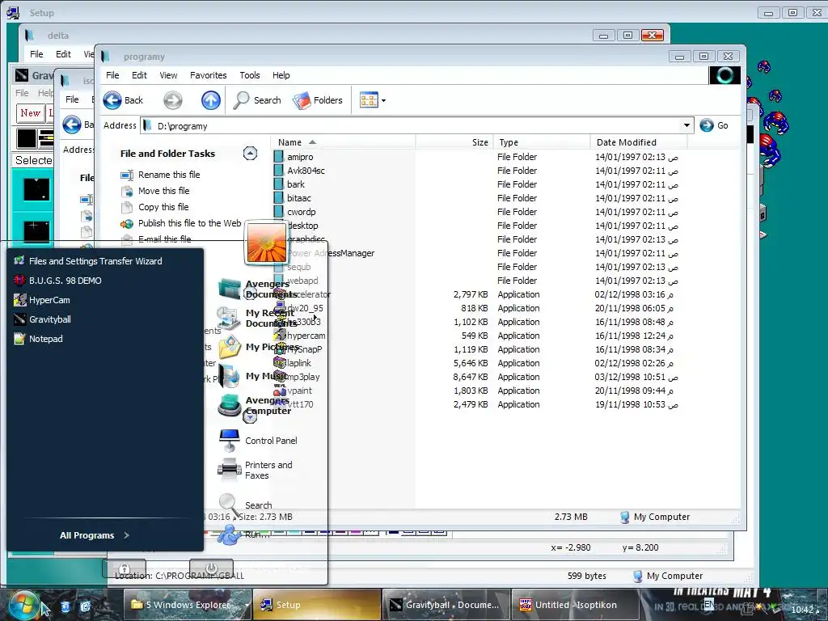The width and height of the screenshot is (828, 621).
Task: Open the Tools menu
Action: pos(250,75)
